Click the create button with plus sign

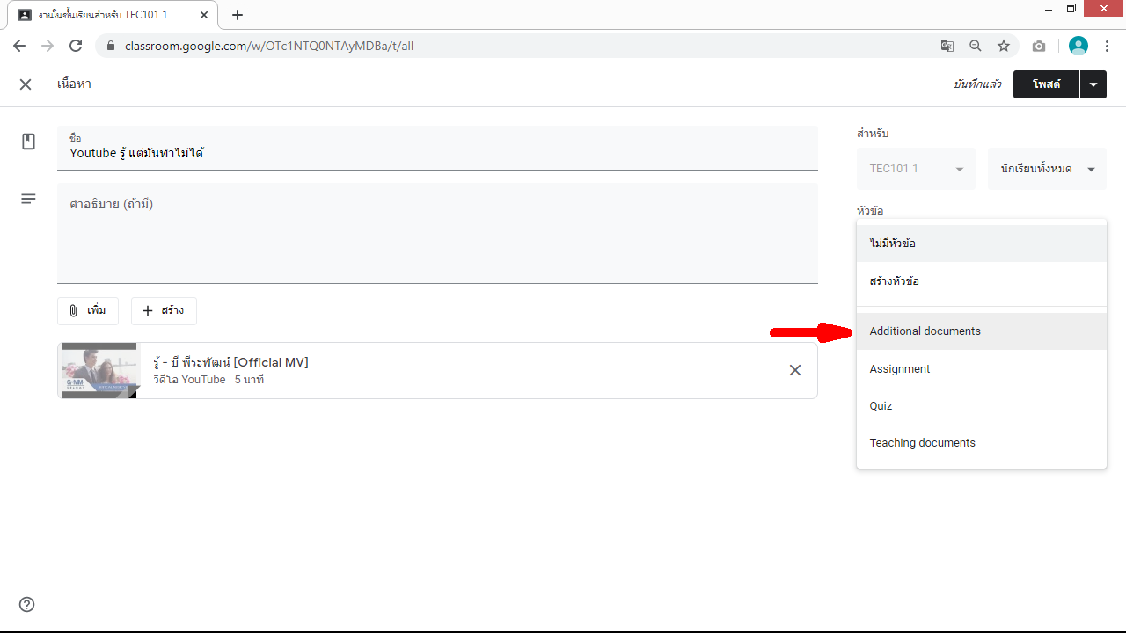click(x=164, y=311)
